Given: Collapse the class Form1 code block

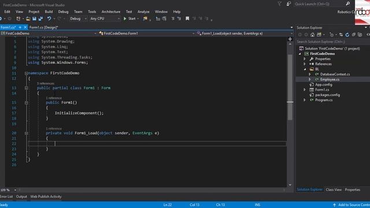Looking at the screenshot, I should 26,88.
